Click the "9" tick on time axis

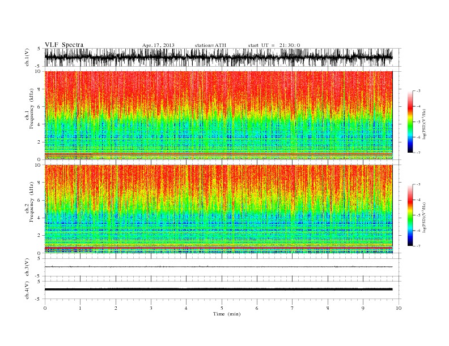coord(363,308)
